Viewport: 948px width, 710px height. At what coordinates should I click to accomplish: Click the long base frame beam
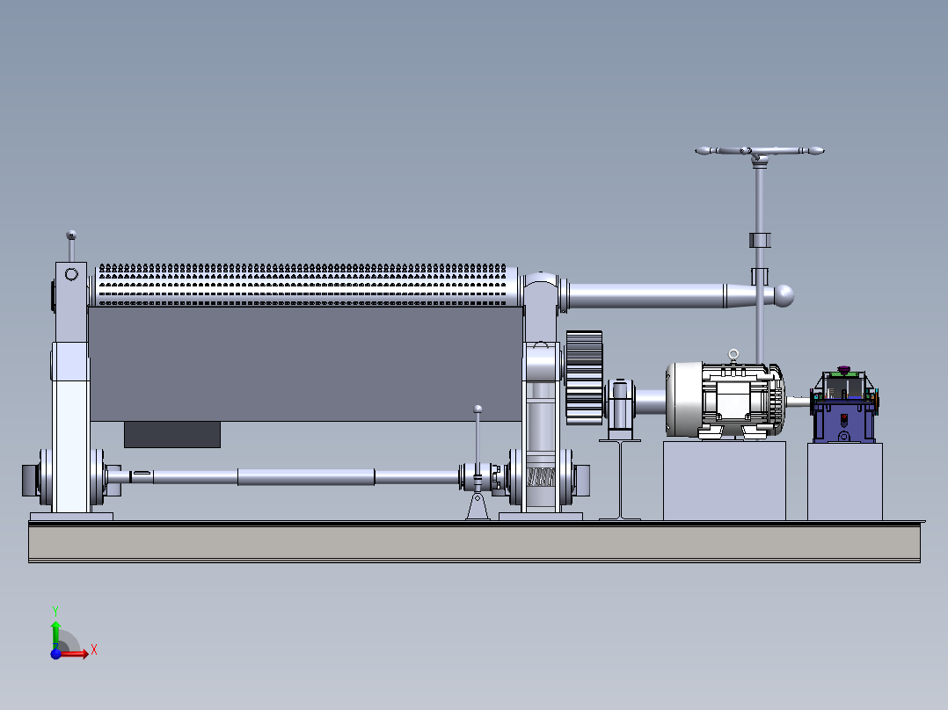click(475, 542)
